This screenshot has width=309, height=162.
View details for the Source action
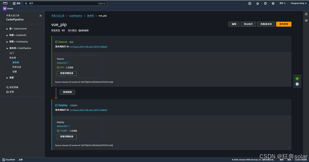pos(67,73)
